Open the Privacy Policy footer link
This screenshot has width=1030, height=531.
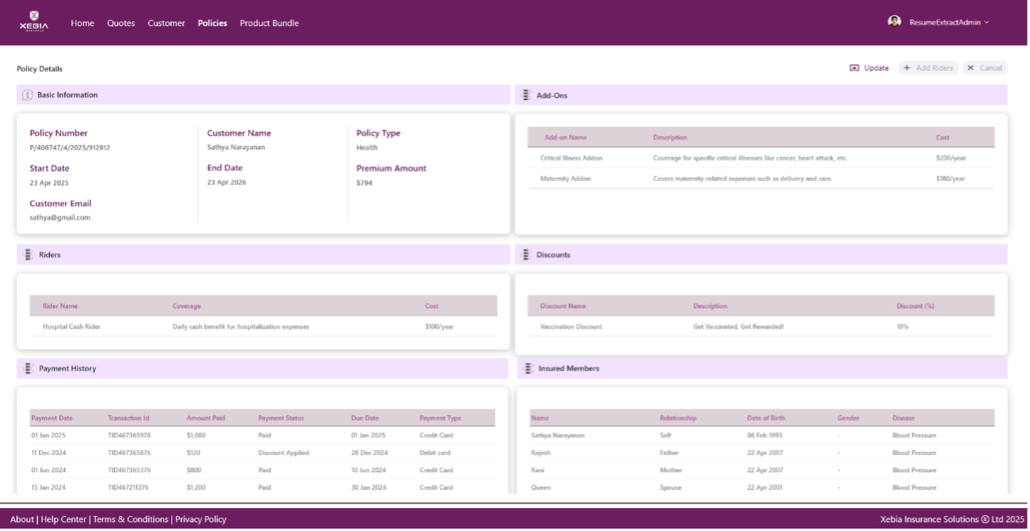pos(201,519)
